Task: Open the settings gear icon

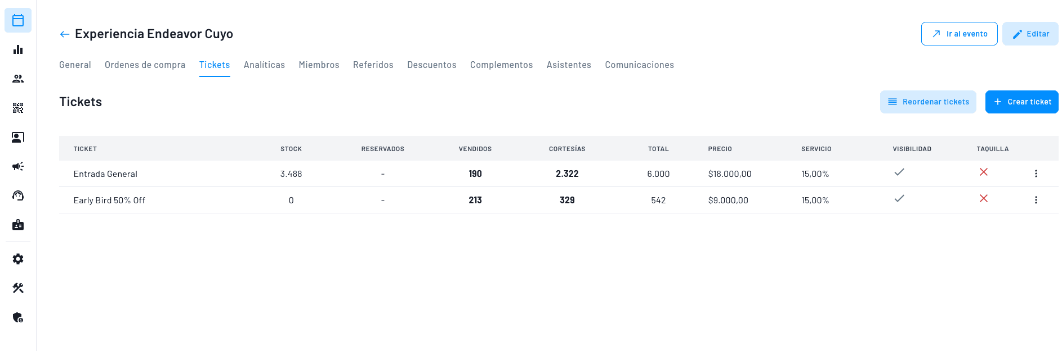Action: click(18, 259)
